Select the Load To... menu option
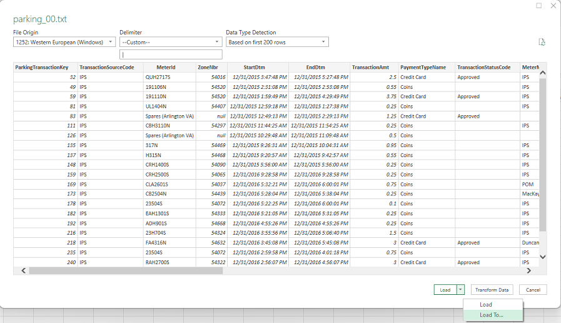Viewport: 561px width, 323px height. [491, 315]
